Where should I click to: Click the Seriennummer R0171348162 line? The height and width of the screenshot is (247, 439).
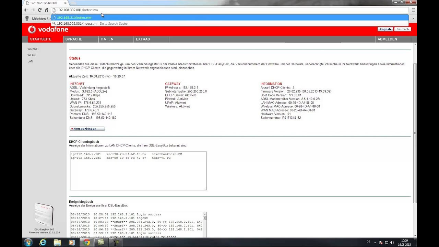tap(281, 118)
